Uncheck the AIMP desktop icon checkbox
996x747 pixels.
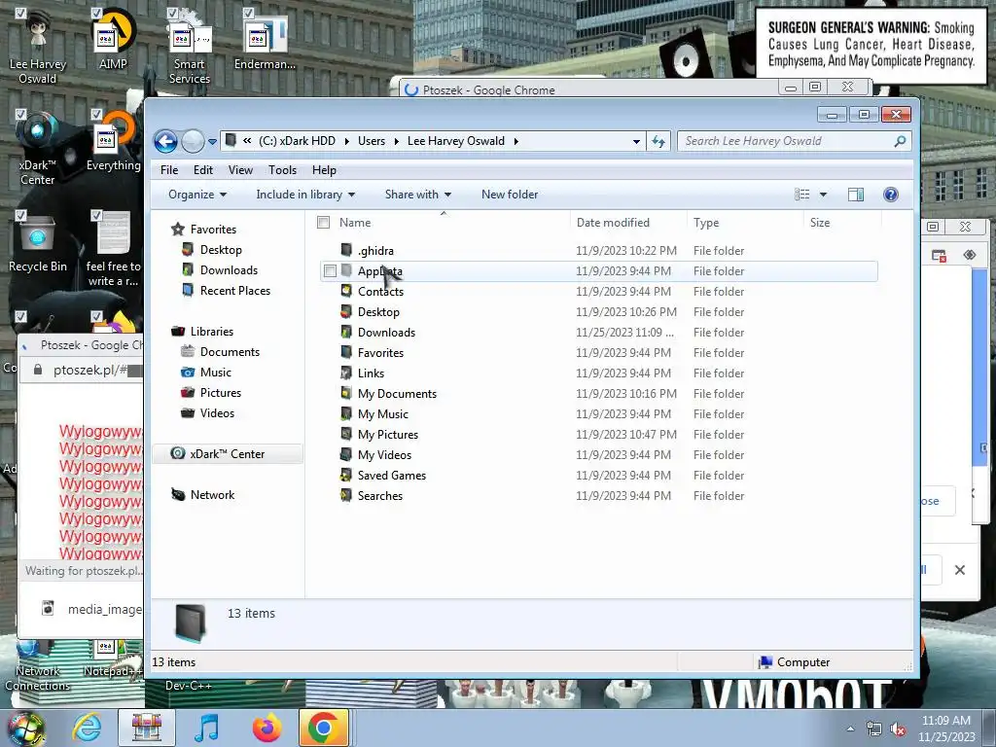tap(96, 13)
